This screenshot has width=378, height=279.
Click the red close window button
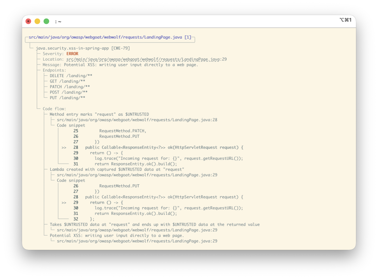28,21
